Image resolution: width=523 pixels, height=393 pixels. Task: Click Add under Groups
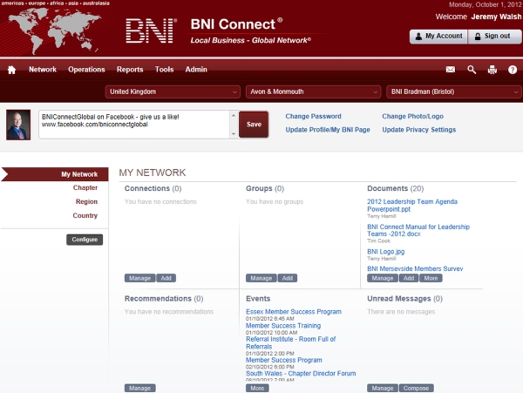coord(287,278)
